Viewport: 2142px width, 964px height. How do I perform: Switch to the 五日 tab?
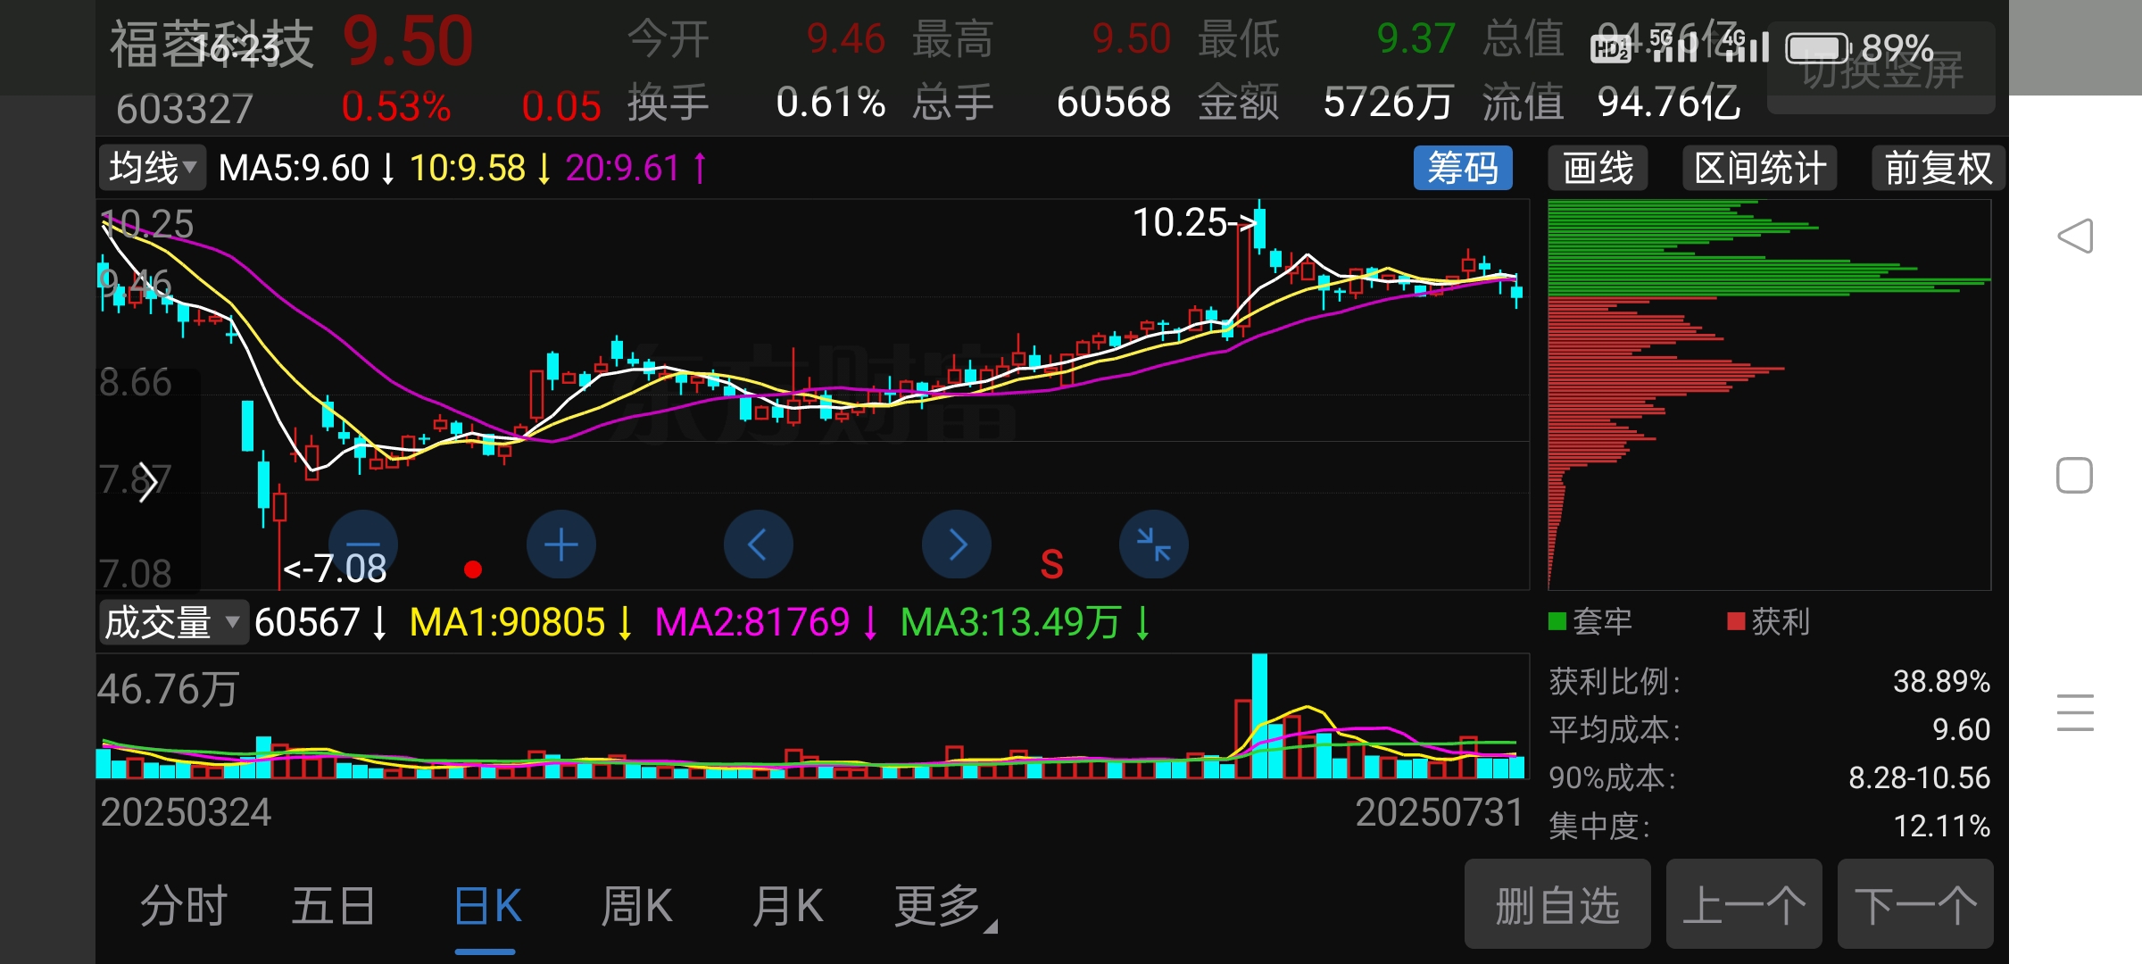334,906
